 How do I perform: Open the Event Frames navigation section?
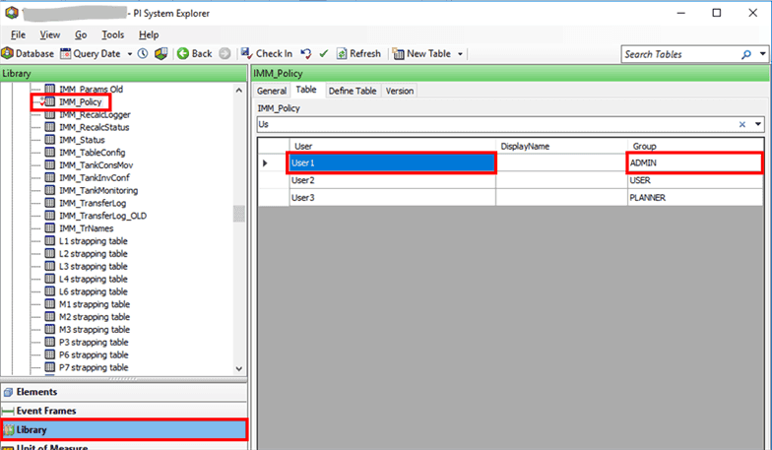click(124, 411)
